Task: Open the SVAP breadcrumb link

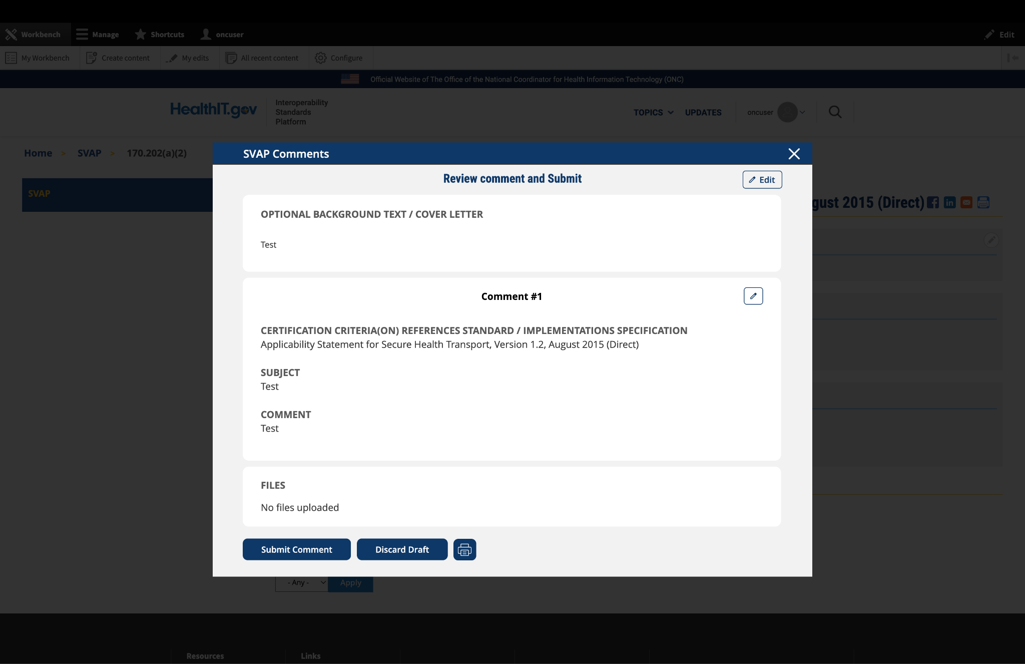Action: [89, 153]
